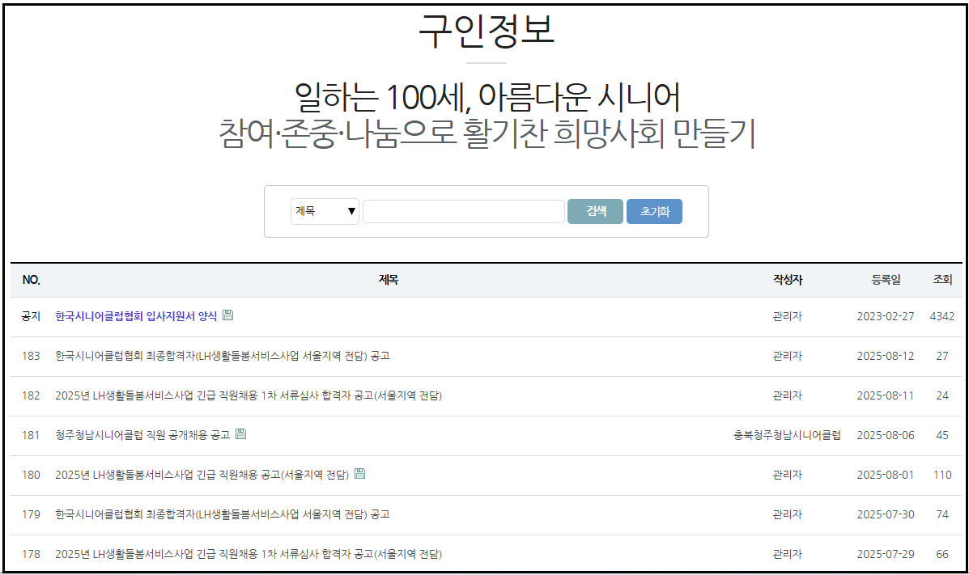969x575 pixels.
Task: Click date 2025-08-06
Action: (x=886, y=435)
